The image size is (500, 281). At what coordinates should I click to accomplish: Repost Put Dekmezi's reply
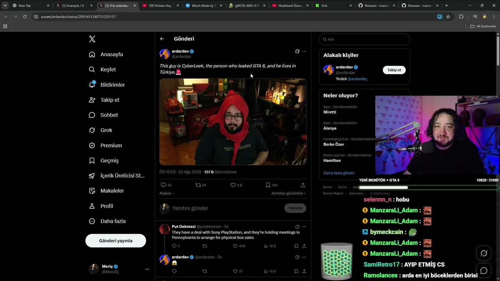click(x=205, y=246)
